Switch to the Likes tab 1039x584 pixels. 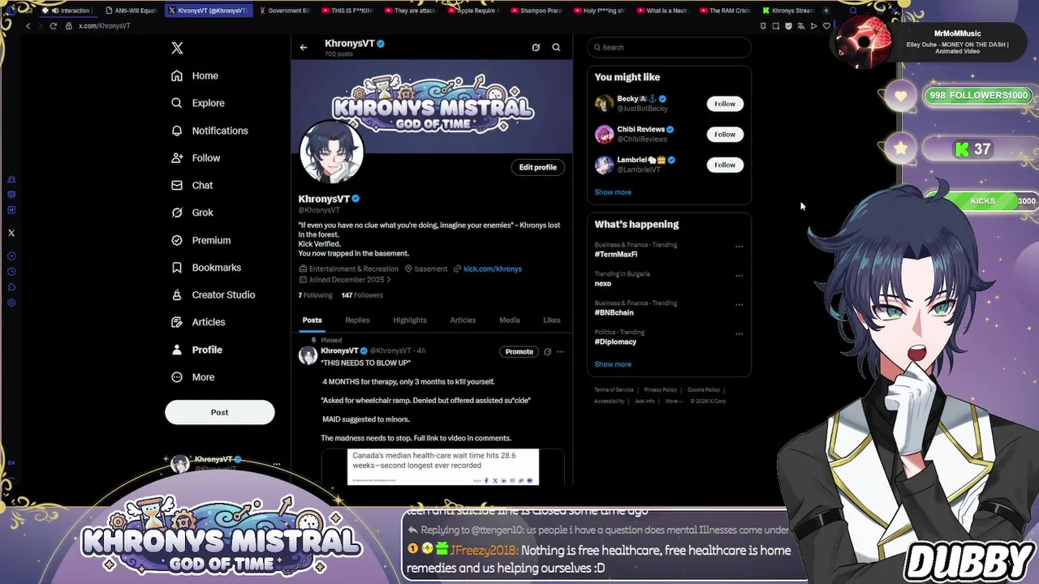click(552, 320)
